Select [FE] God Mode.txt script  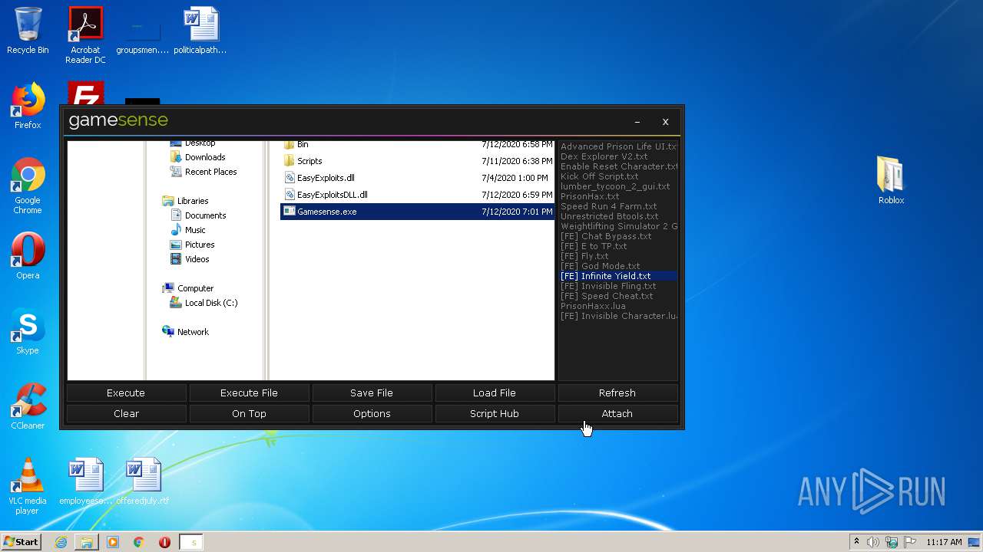[619, 266]
